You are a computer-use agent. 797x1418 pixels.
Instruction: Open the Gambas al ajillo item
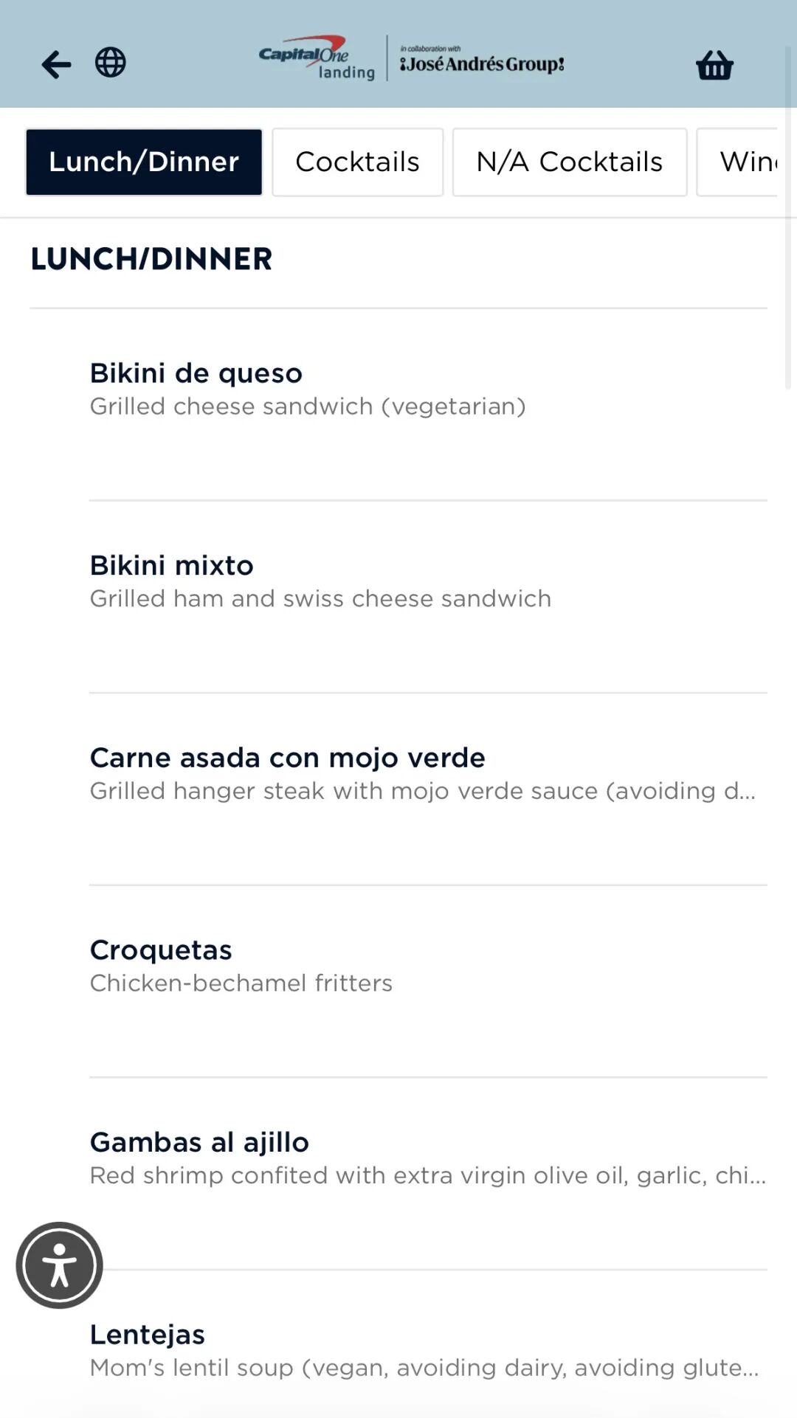pos(428,1174)
